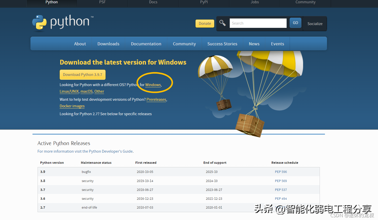Image resolution: width=378 pixels, height=220 pixels.
Task: Click end of support date 2021-12-23
Action: click(x=214, y=199)
